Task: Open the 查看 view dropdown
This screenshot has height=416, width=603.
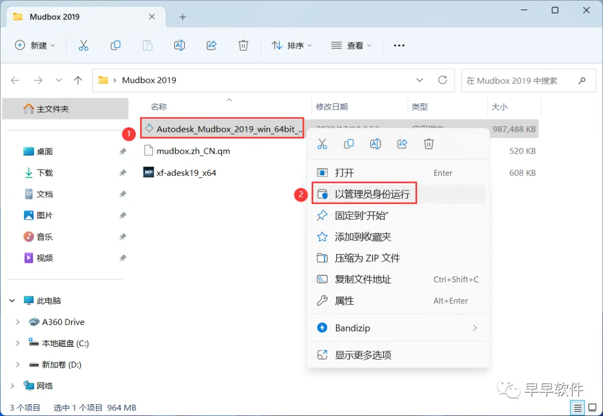Action: (351, 45)
